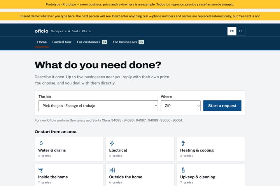Open the Upkeep & cleaning area card
Screen dimensions: 280x186
tap(211, 175)
